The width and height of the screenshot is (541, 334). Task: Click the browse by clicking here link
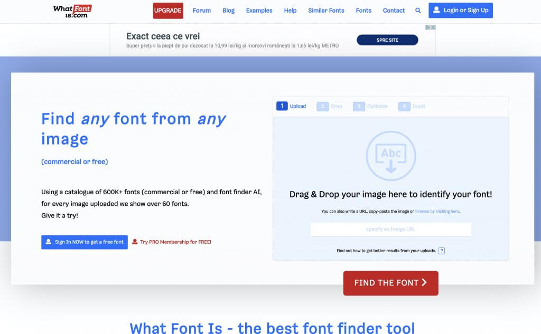pos(437,211)
